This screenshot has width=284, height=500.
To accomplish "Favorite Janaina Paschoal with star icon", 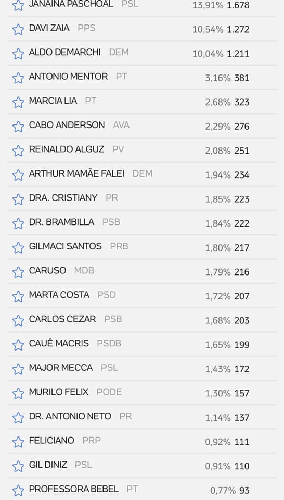I will [18, 5].
